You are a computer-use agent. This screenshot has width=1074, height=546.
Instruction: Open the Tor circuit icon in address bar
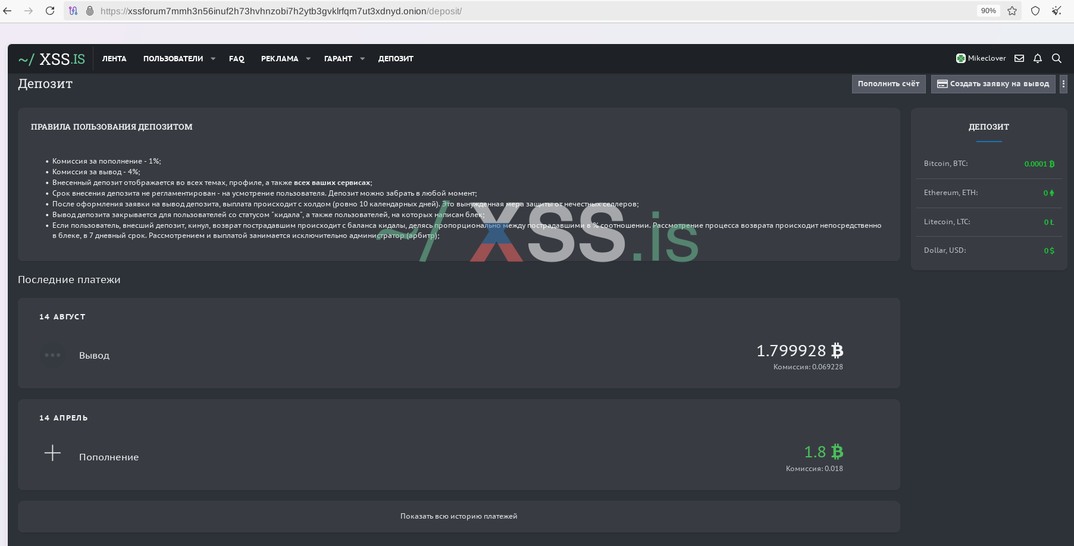click(72, 10)
